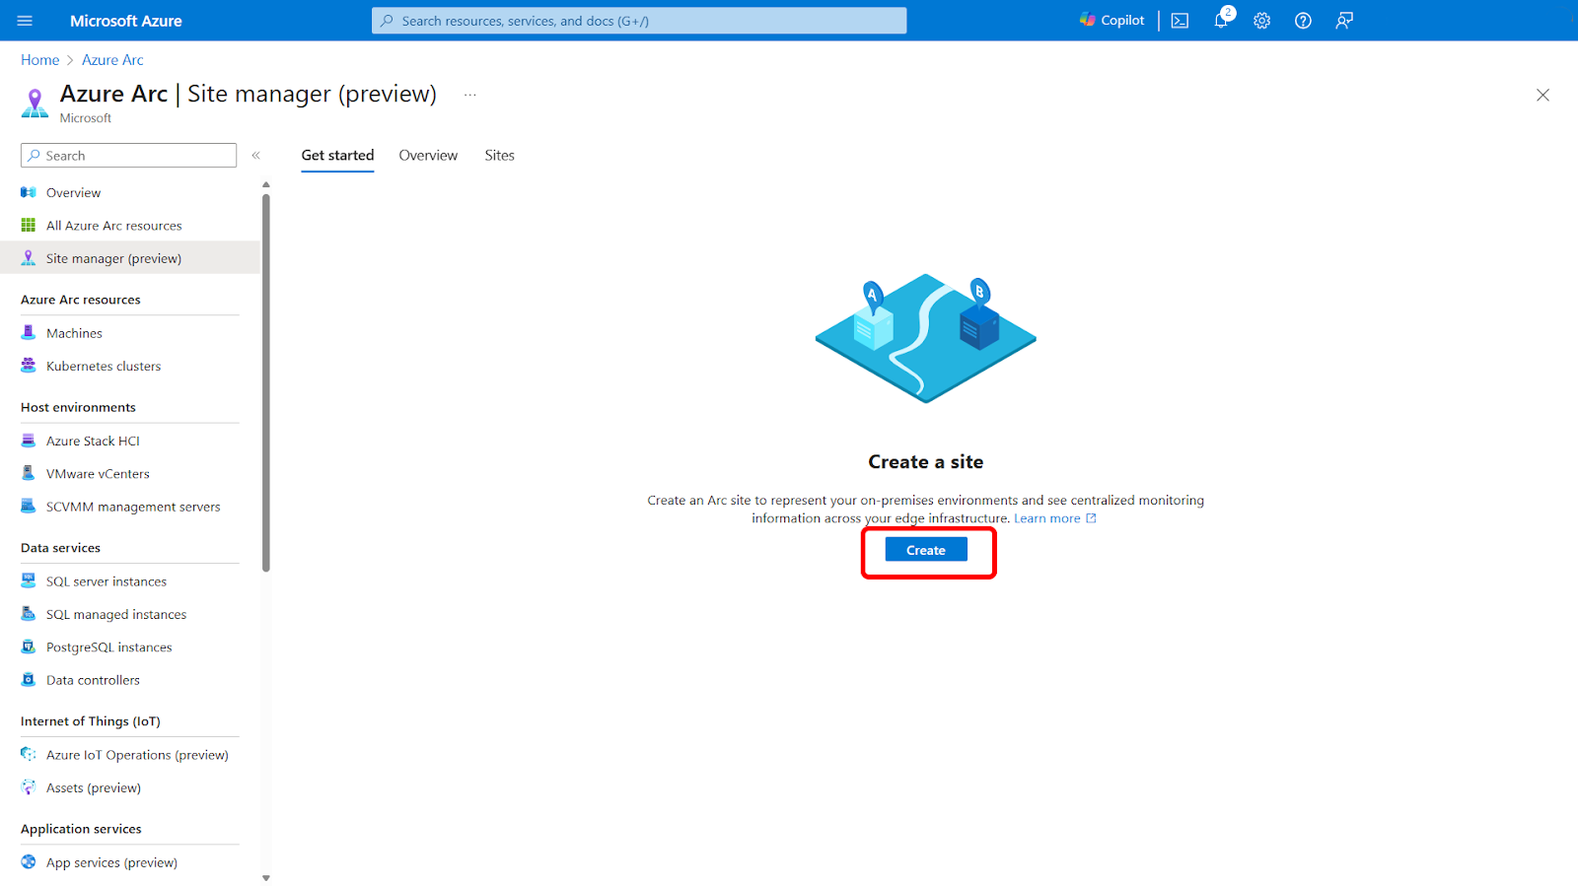
Task: Click the Site manager pin icon in sidebar
Action: [29, 258]
